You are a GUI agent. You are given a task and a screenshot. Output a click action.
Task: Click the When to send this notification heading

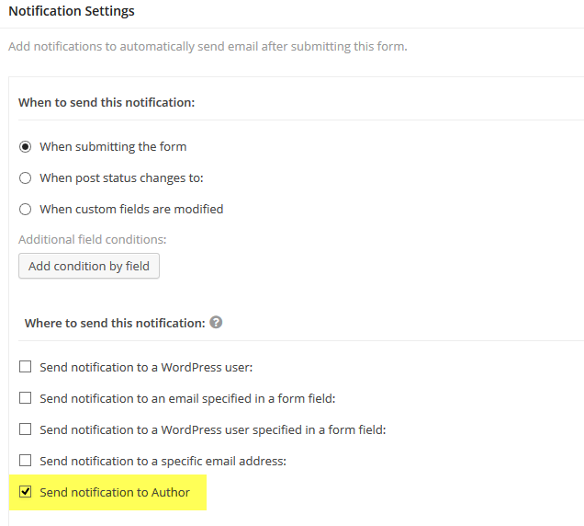(107, 103)
